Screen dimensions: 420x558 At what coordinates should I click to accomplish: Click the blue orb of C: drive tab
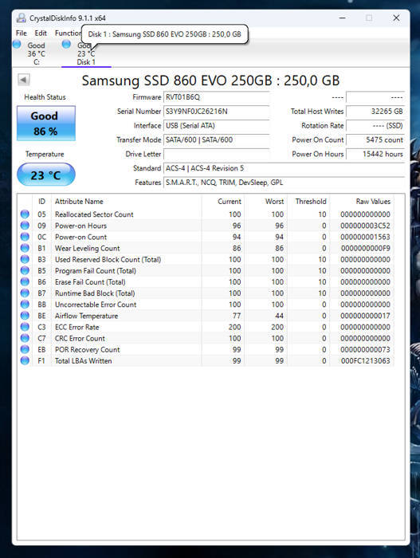17,44
